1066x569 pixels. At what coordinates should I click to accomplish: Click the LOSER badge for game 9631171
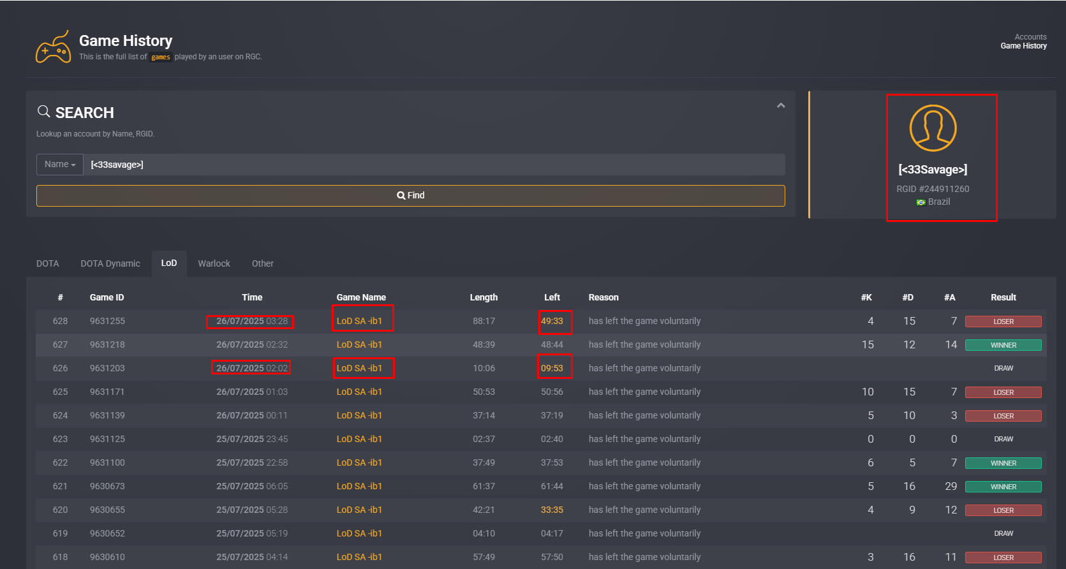tap(1003, 392)
